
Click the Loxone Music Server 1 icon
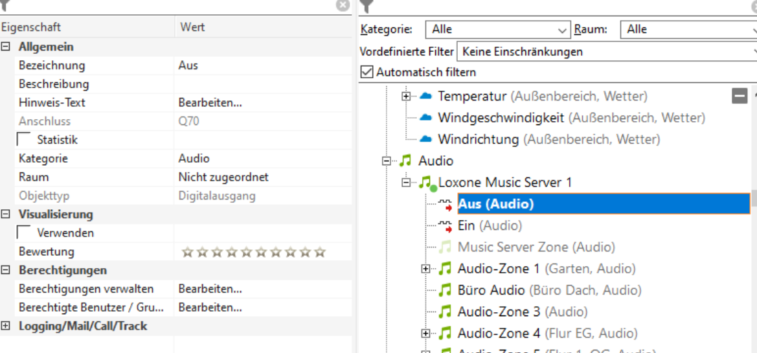tap(425, 183)
